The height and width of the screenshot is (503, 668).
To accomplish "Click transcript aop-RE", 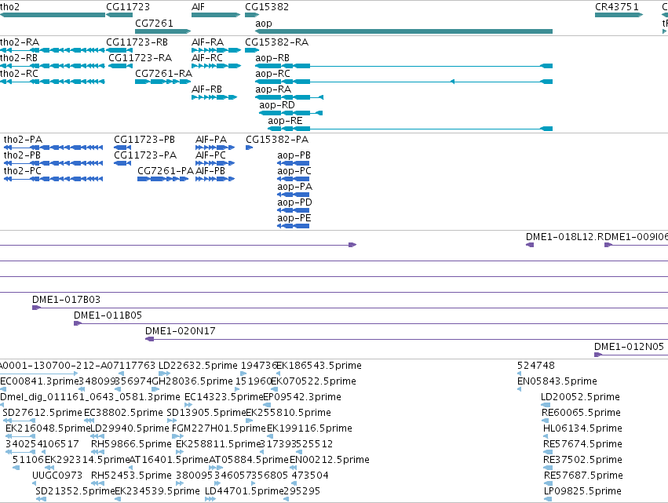I will (411, 129).
